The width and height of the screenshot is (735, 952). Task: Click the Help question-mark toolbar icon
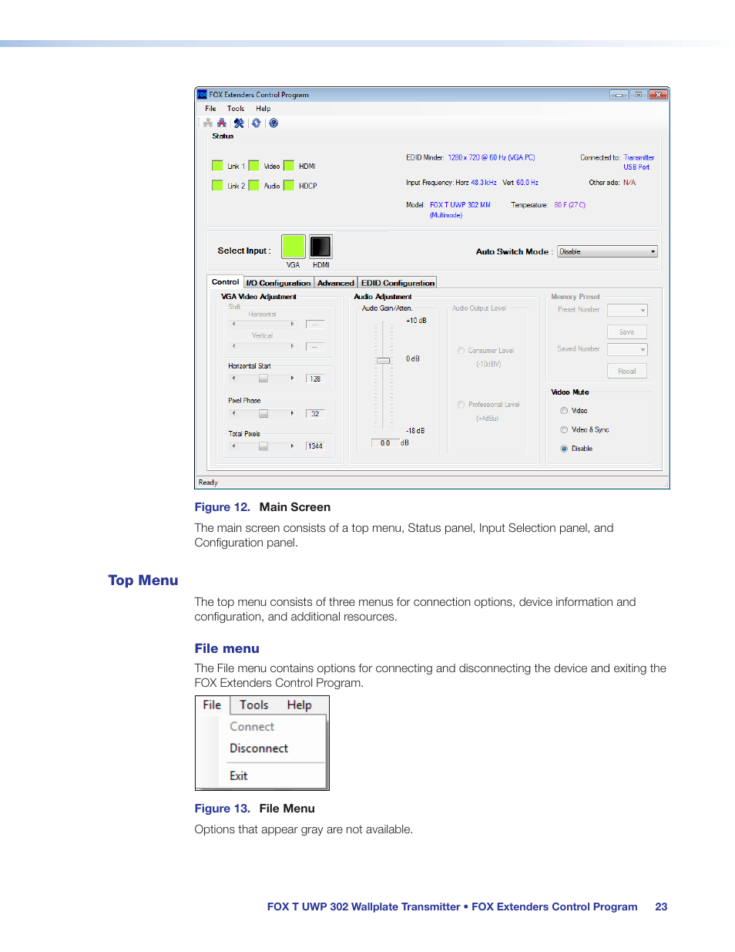click(x=274, y=123)
